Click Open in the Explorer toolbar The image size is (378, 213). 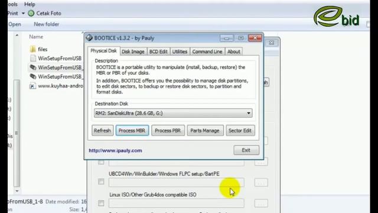click(14, 24)
